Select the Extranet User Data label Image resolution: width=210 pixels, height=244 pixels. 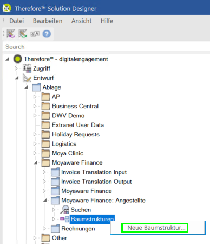pos(78,125)
